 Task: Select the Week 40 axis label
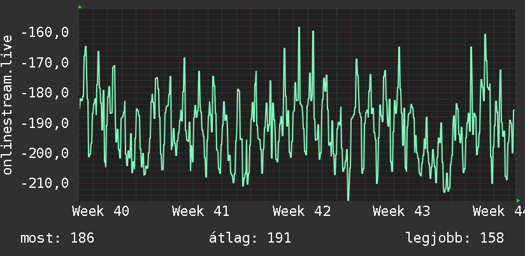click(101, 211)
